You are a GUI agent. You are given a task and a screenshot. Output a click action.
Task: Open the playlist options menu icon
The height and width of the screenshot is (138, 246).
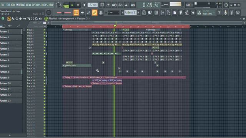(46, 19)
